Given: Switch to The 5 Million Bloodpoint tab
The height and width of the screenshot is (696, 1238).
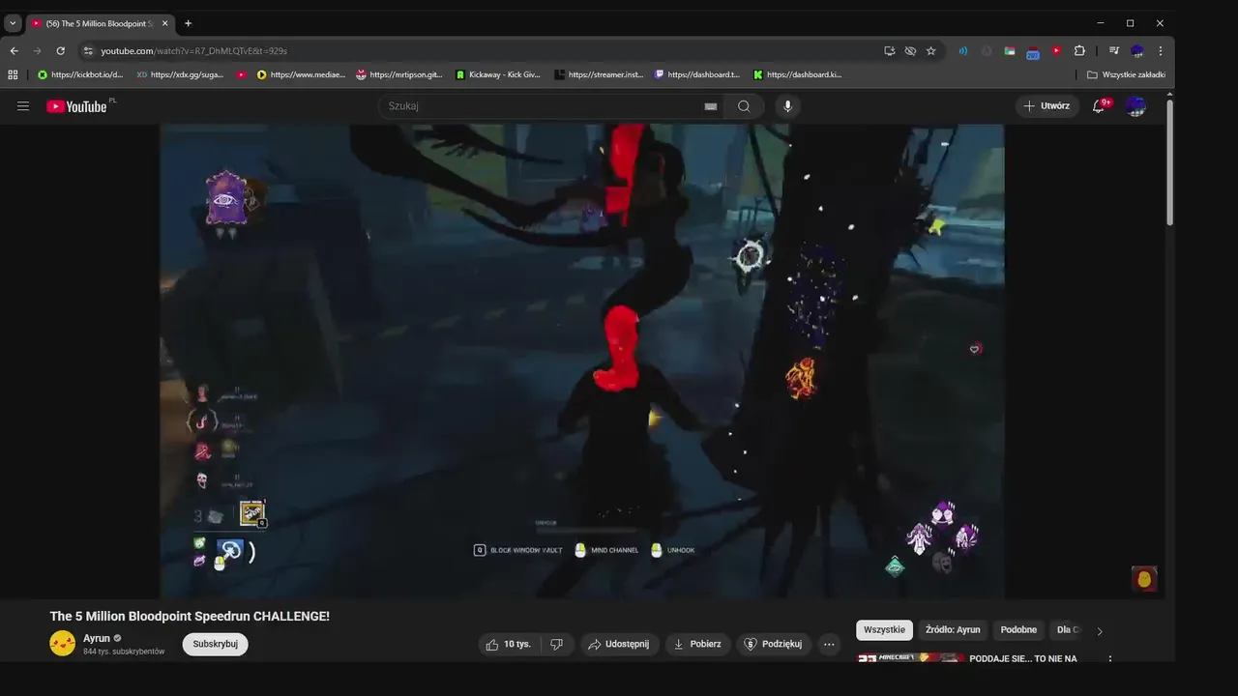Looking at the screenshot, I should point(93,23).
